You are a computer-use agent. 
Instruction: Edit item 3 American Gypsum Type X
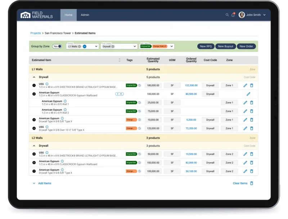[245, 120]
